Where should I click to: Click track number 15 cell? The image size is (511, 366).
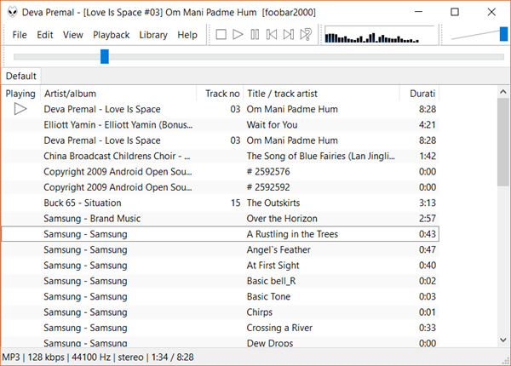235,203
